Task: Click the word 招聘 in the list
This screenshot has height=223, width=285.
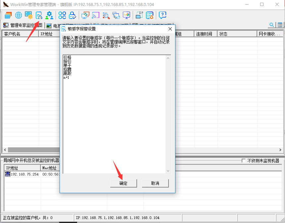Action: click(68, 69)
